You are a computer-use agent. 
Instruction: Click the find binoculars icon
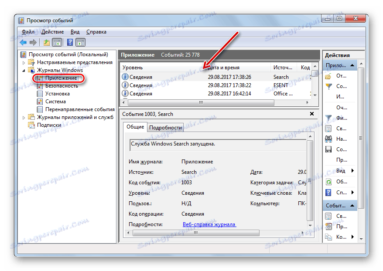tap(328, 139)
